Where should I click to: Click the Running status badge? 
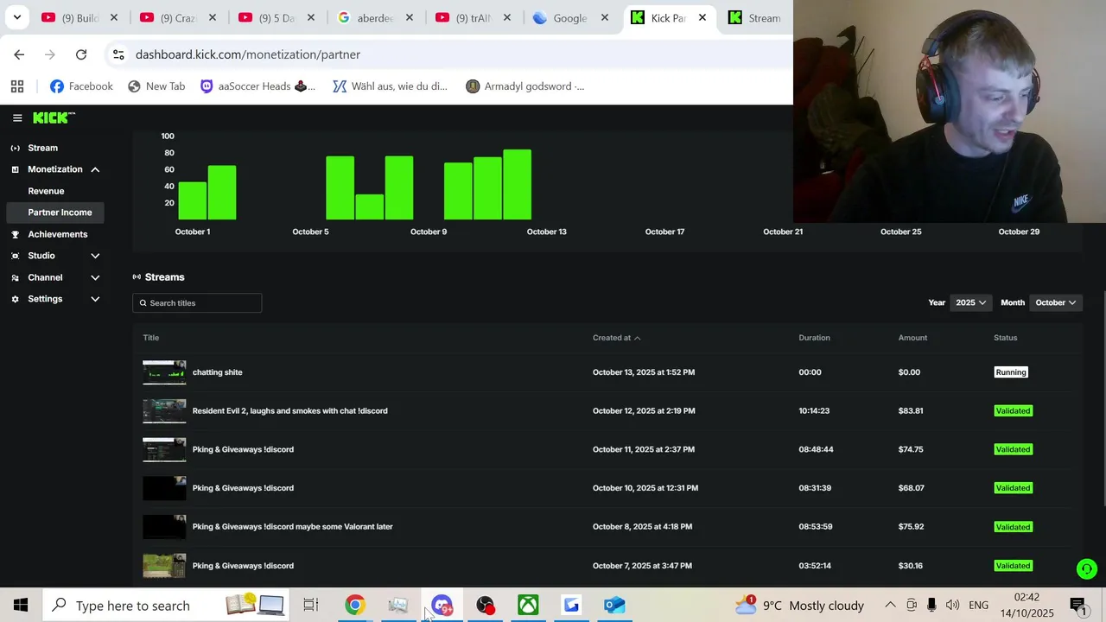1010,372
